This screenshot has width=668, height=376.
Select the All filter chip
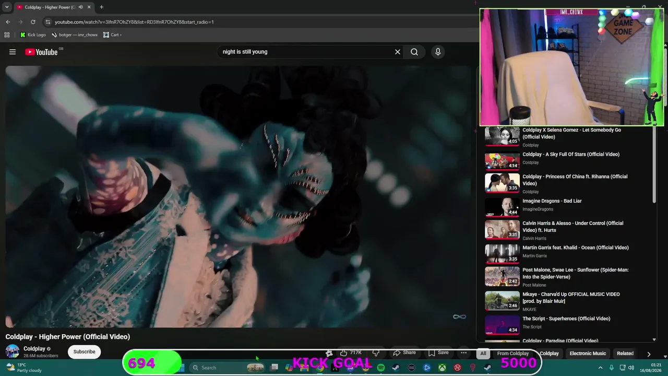[x=483, y=354]
